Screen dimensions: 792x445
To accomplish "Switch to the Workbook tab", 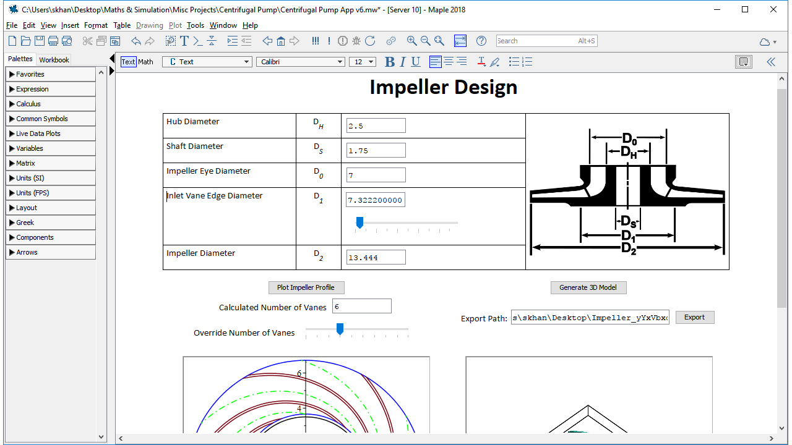I will tap(54, 60).
